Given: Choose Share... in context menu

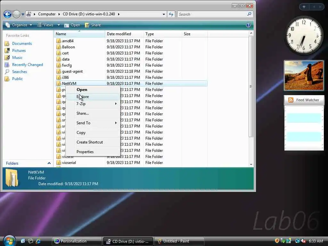Looking at the screenshot, I should pyautogui.click(x=93, y=113).
